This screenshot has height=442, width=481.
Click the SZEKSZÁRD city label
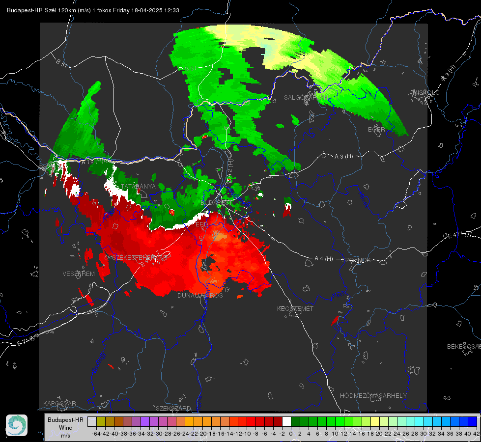click(173, 408)
